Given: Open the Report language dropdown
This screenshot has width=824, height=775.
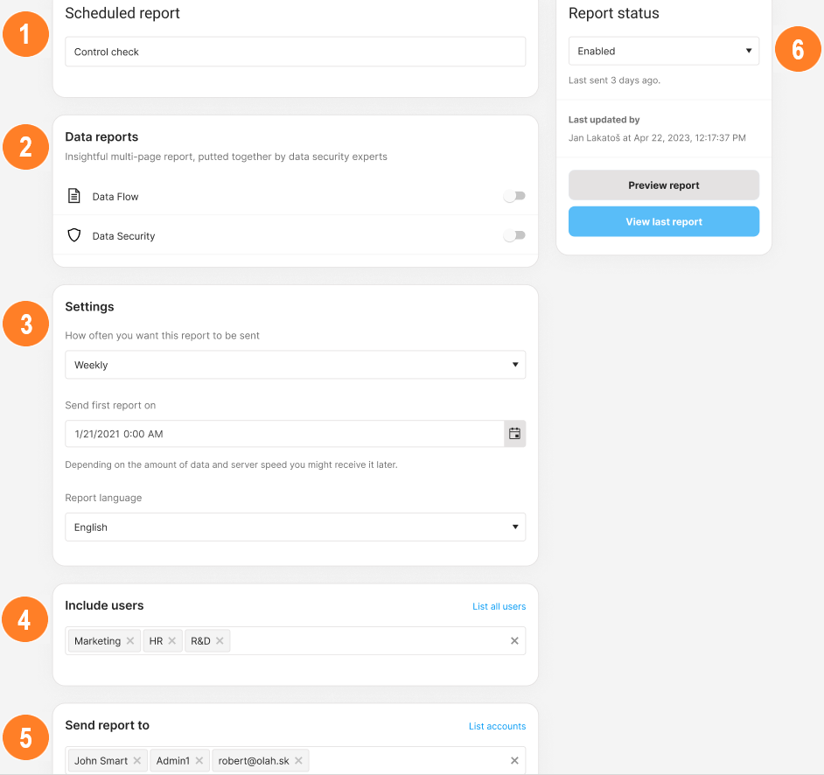Looking at the screenshot, I should pyautogui.click(x=295, y=527).
